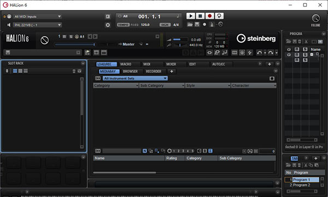Click the next program arrow beside A1
The image size is (328, 197).
pyautogui.click(x=95, y=36)
